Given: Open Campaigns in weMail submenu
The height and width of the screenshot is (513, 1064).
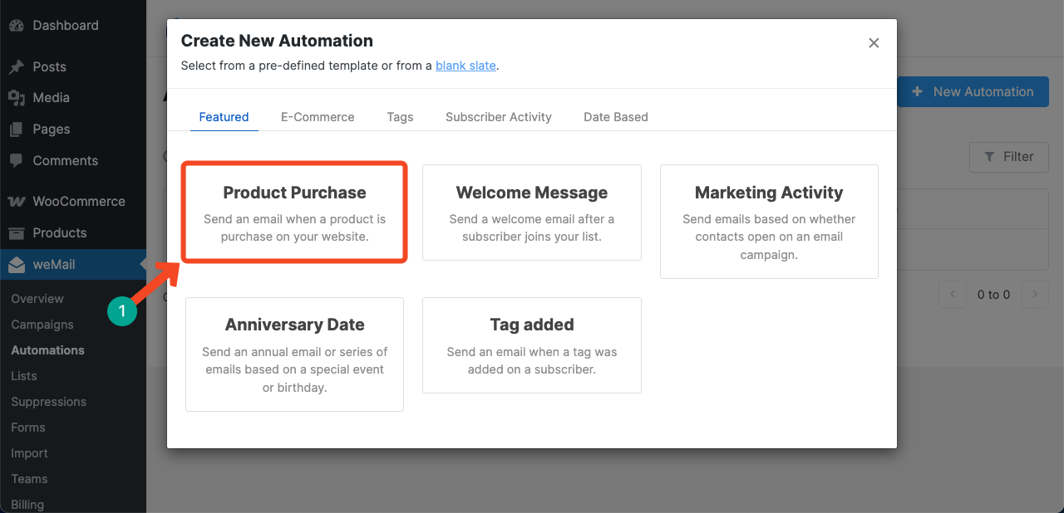Looking at the screenshot, I should pyautogui.click(x=42, y=325).
